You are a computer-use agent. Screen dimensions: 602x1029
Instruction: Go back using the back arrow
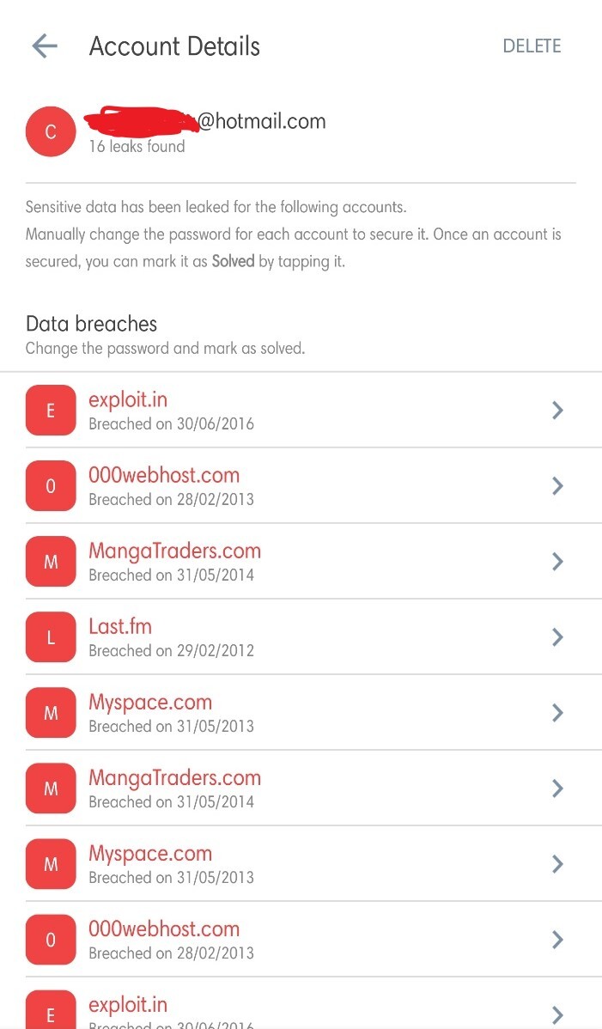pyautogui.click(x=45, y=46)
